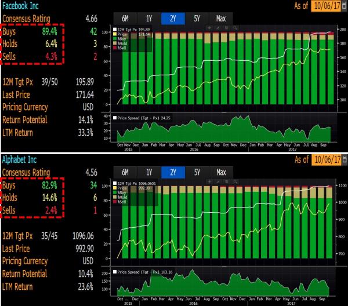Click Facebook Buys analyst count 42
The image size is (348, 306).
pos(93,31)
